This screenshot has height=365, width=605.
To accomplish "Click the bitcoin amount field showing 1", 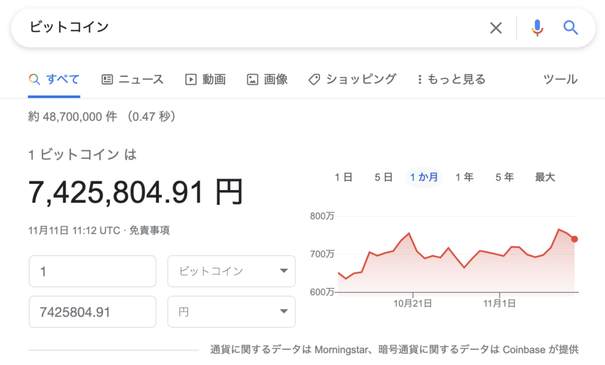I will coord(92,271).
